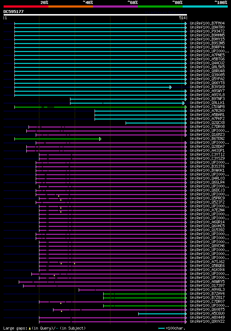Click the white query sequence bar 1-514
231x331 pixels.
[x=95, y=15]
